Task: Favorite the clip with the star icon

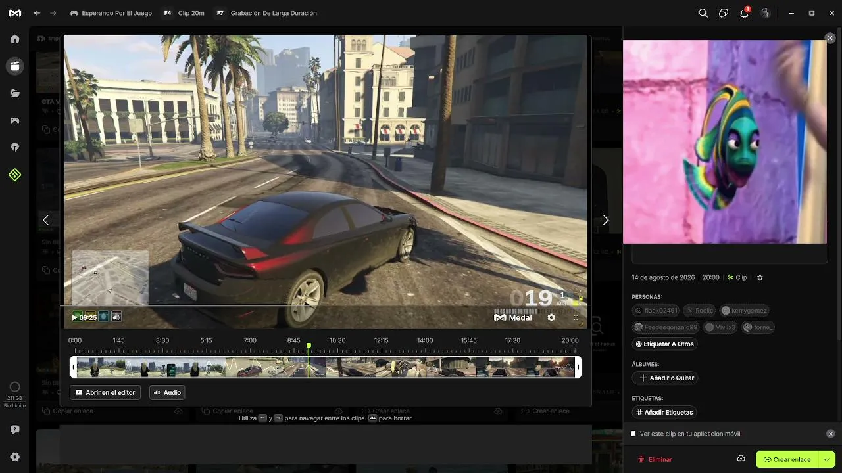Action: tap(760, 277)
